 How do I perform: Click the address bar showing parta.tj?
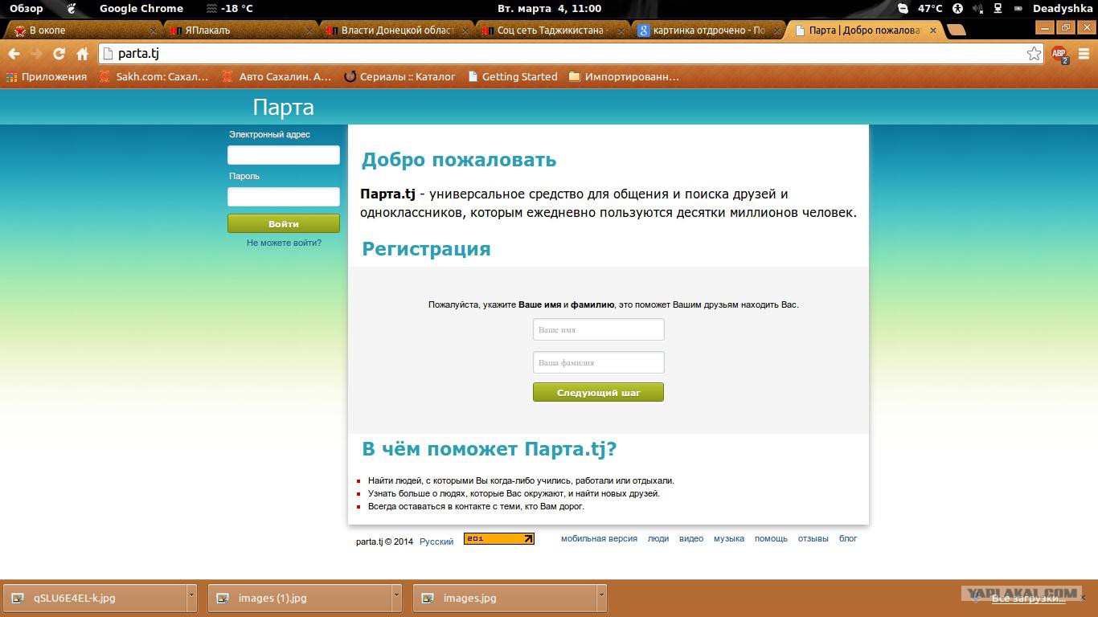[571, 54]
